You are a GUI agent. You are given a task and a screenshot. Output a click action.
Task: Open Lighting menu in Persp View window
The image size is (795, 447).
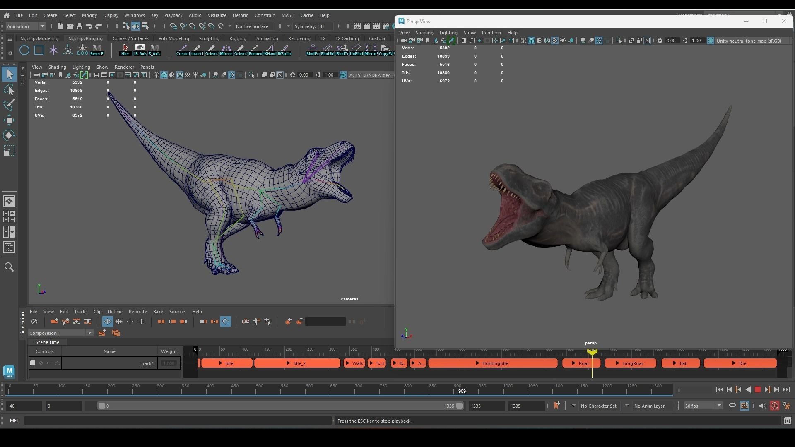448,33
